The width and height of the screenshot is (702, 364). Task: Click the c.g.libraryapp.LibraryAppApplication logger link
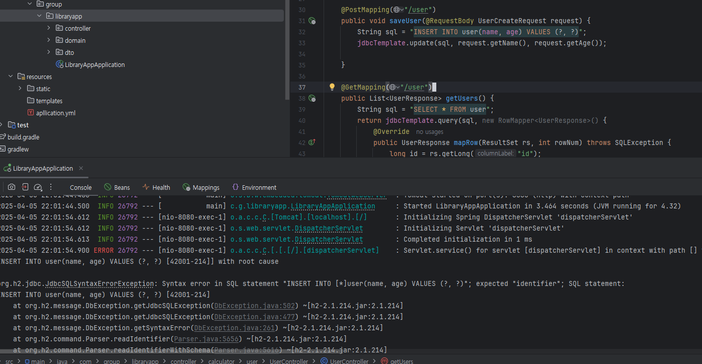click(x=302, y=206)
